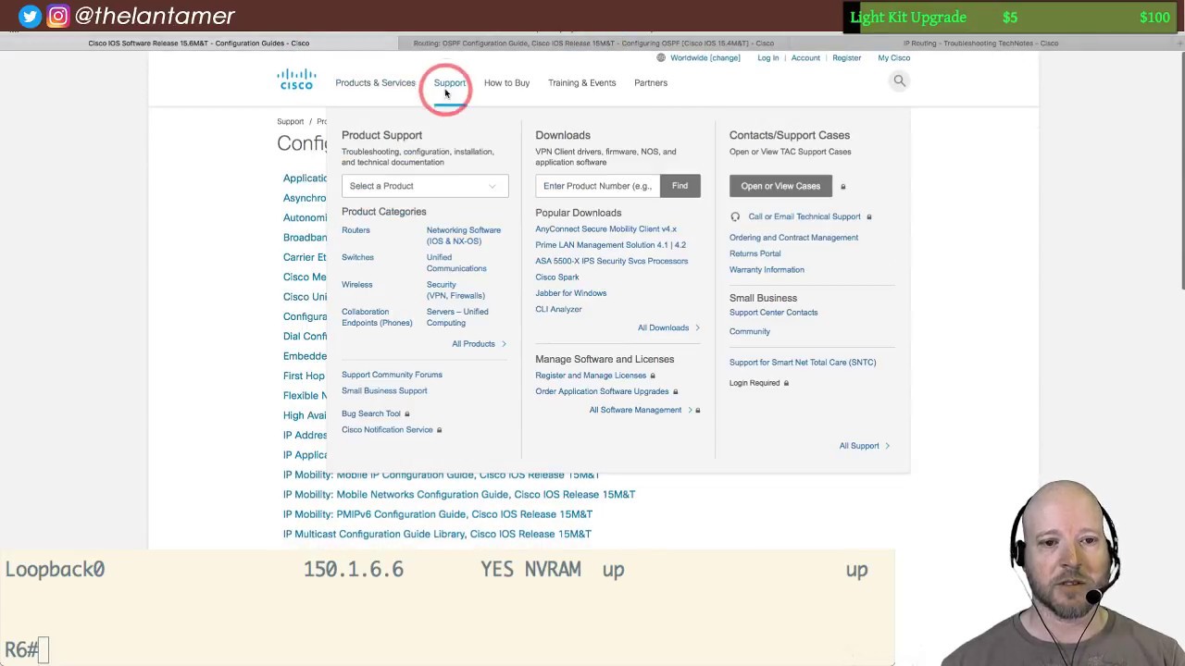
Task: Switch to Cisco IOS Release 15.6M&T tab
Action: [199, 43]
